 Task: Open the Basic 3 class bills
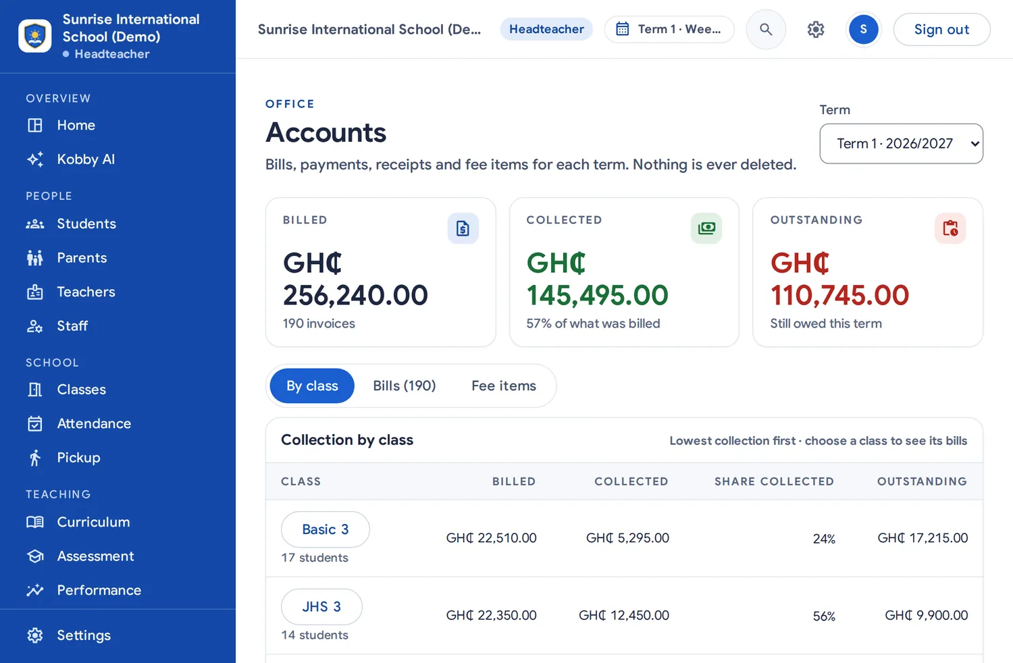click(x=326, y=529)
